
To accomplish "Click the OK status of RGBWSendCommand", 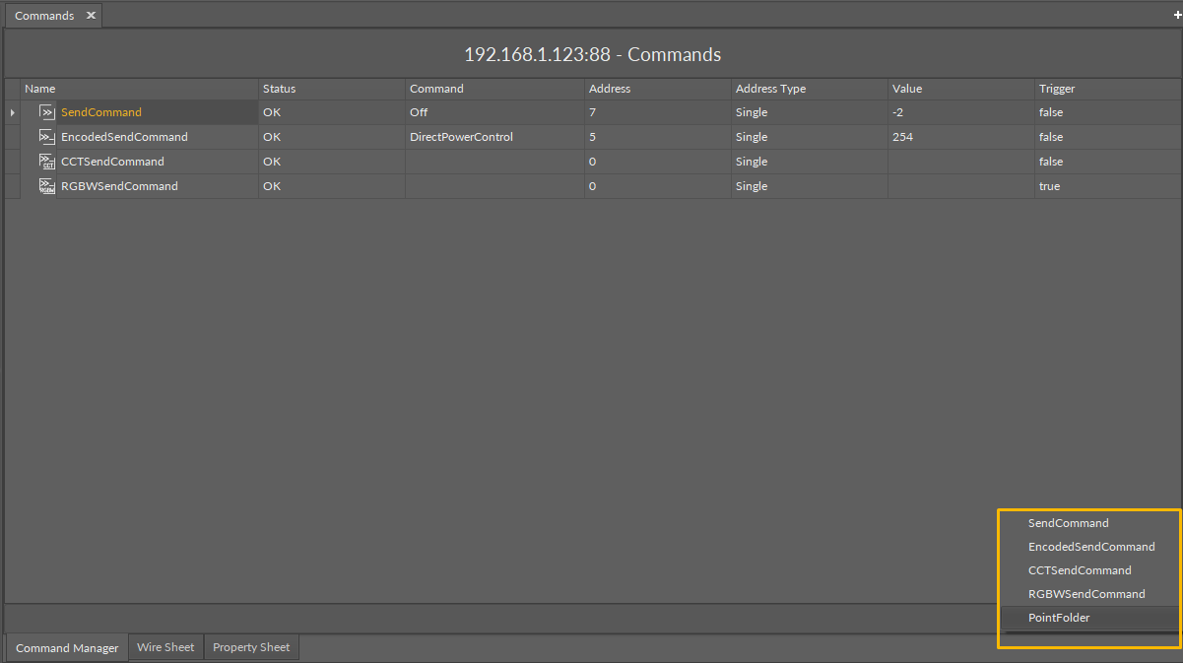I will 332,186.
